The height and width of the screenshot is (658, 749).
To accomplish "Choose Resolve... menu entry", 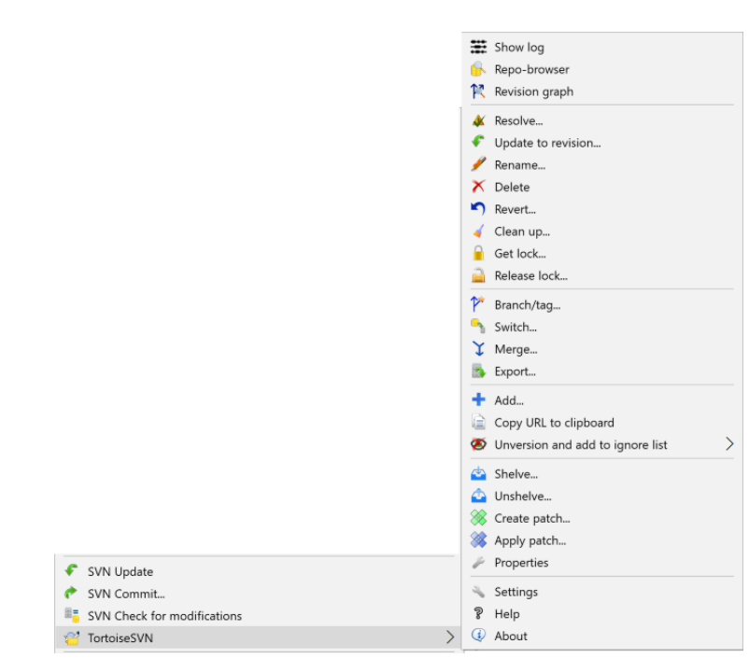I will (x=601, y=120).
